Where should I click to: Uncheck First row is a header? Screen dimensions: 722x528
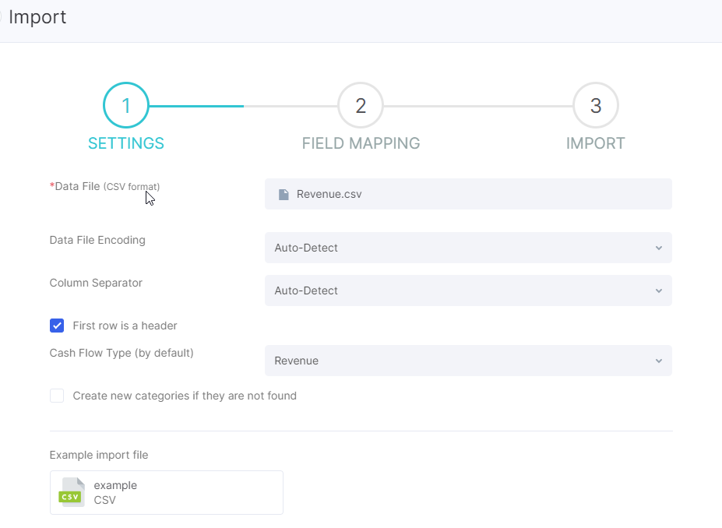[57, 326]
